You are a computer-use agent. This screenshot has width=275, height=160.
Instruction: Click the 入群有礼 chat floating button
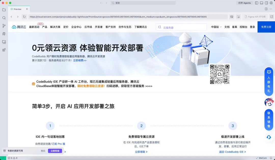pos(269,81)
